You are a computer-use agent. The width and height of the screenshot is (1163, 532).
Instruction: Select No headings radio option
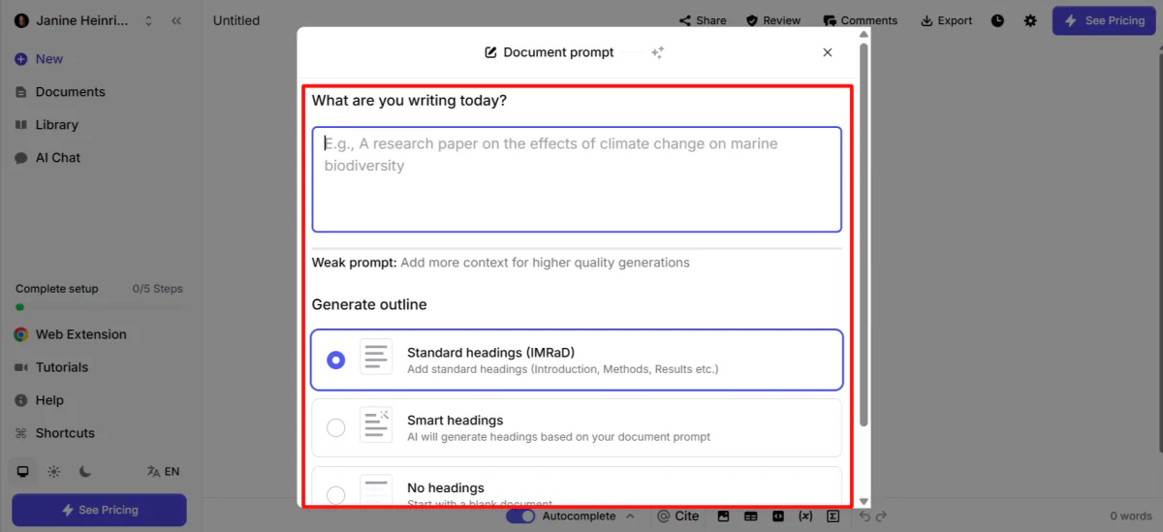point(336,495)
